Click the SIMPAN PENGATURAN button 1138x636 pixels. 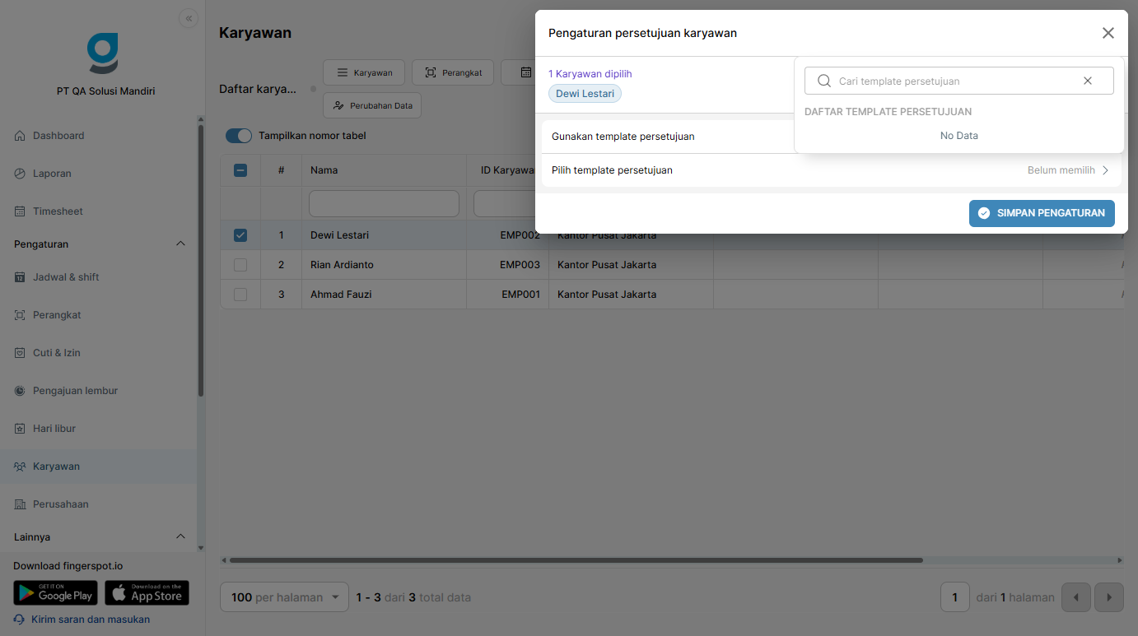click(1042, 213)
